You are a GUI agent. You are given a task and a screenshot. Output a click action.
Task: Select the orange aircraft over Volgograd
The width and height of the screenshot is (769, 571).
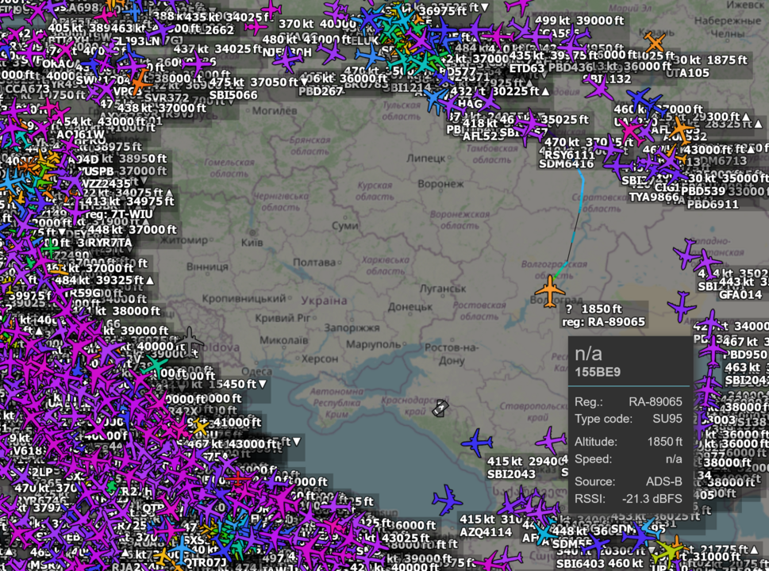pyautogui.click(x=549, y=291)
